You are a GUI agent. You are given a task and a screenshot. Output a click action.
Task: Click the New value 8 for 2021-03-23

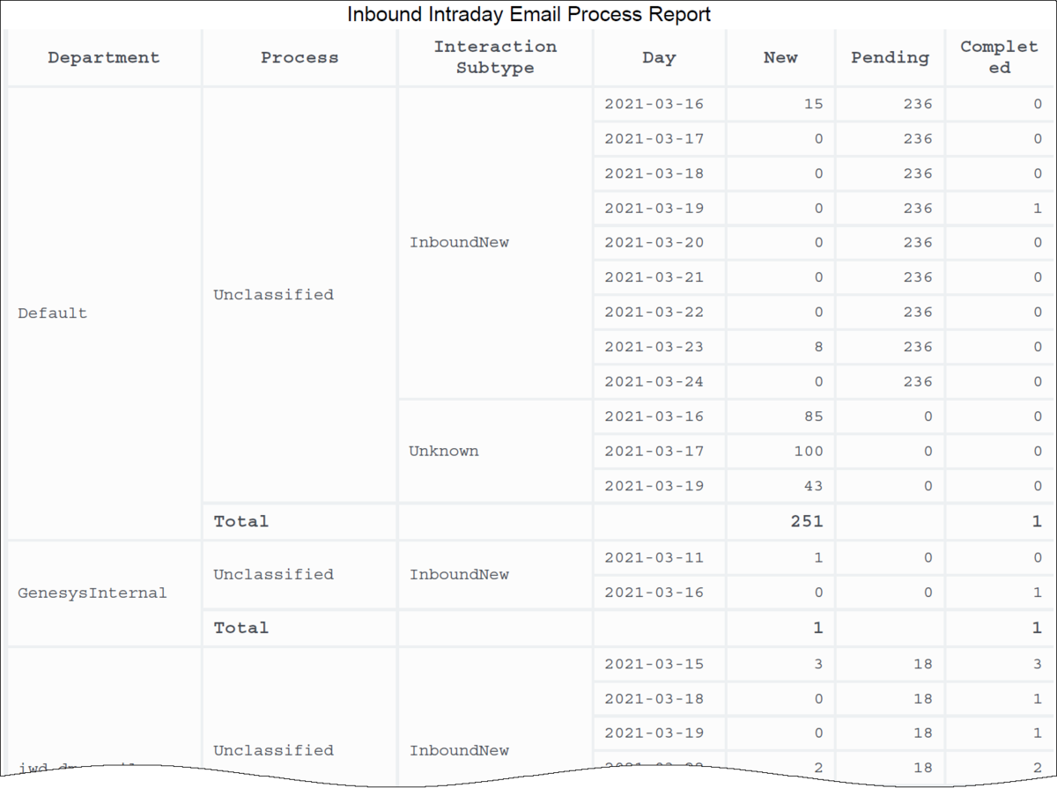tap(780, 347)
